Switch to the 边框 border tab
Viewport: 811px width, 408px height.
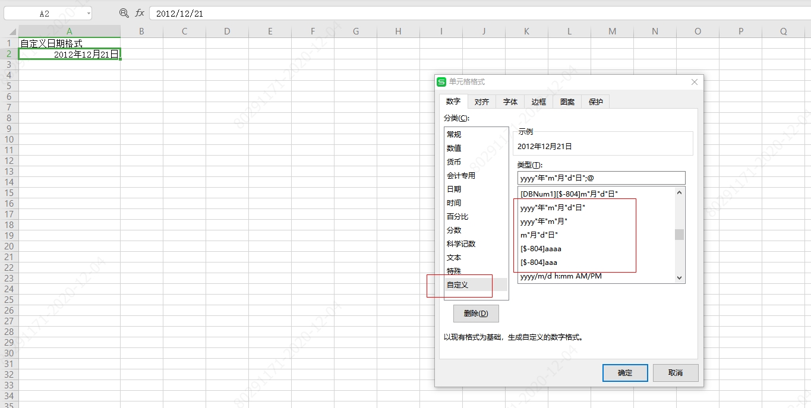538,101
